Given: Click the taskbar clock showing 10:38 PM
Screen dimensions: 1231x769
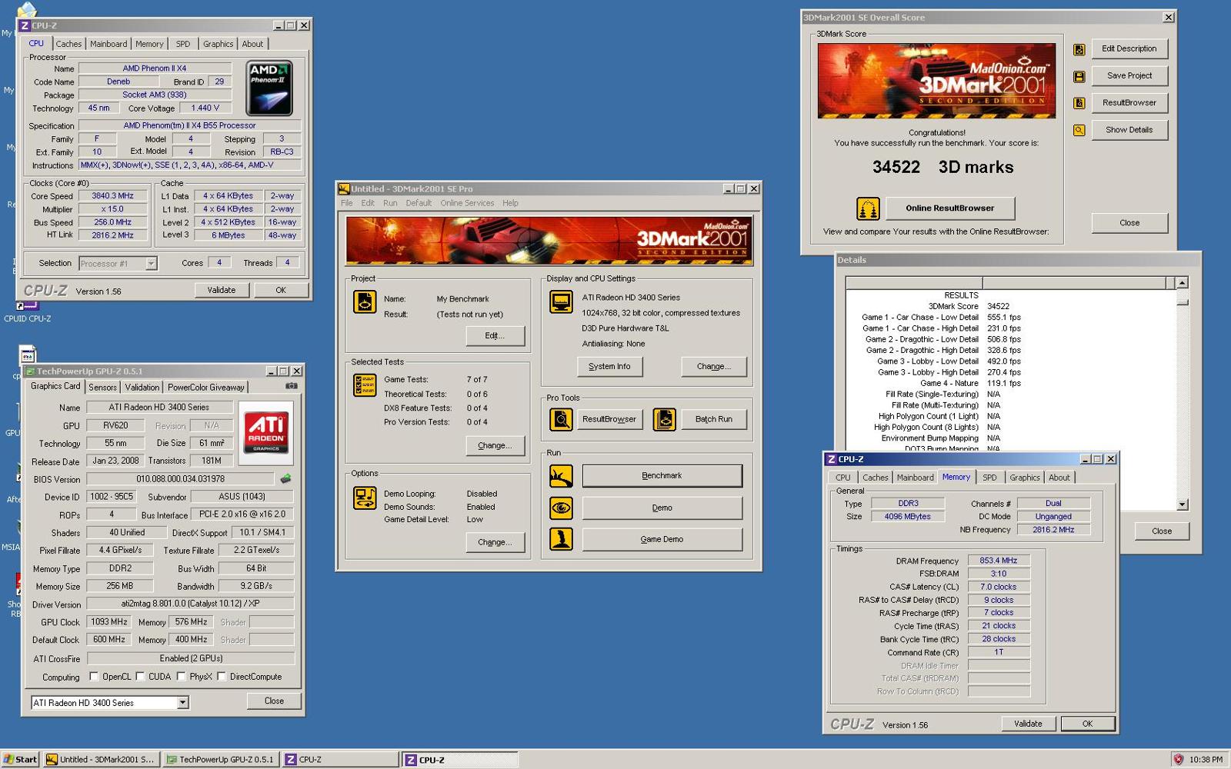Looking at the screenshot, I should click(x=1206, y=759).
